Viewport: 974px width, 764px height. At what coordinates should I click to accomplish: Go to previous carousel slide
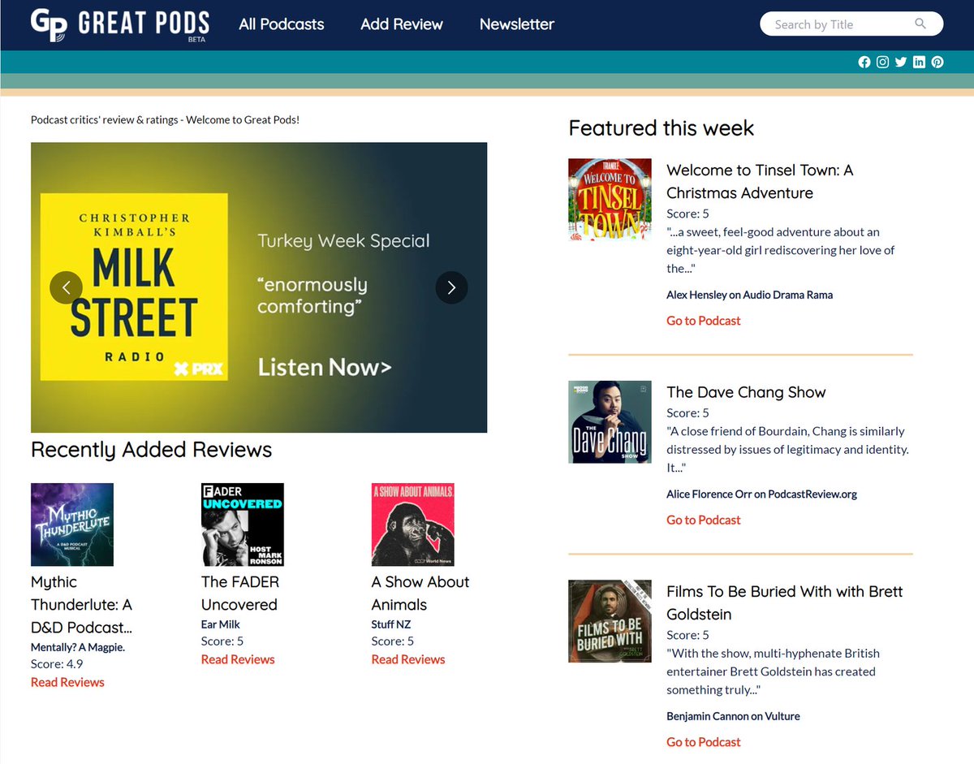pyautogui.click(x=67, y=287)
